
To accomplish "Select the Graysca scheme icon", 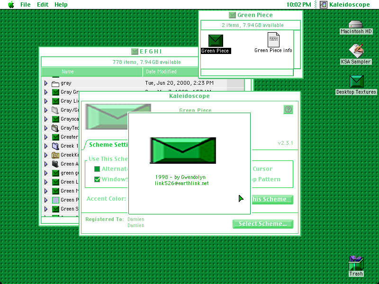I will [x=55, y=119].
